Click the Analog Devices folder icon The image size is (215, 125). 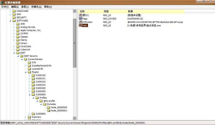(x=18, y=27)
